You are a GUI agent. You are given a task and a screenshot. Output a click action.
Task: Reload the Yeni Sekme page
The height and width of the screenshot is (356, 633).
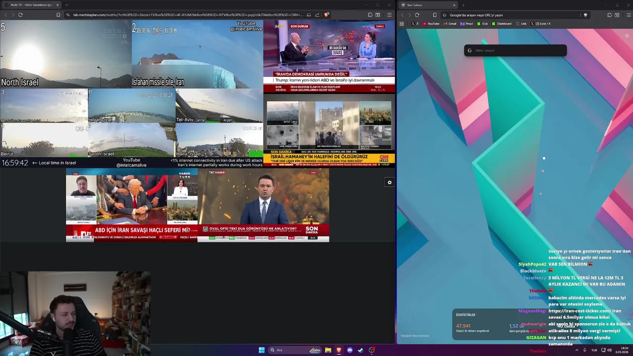tap(417, 15)
